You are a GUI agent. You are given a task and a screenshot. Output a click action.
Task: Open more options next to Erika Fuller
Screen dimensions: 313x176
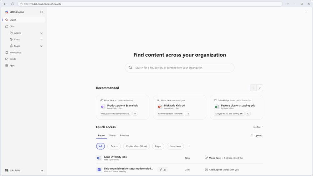point(42,170)
